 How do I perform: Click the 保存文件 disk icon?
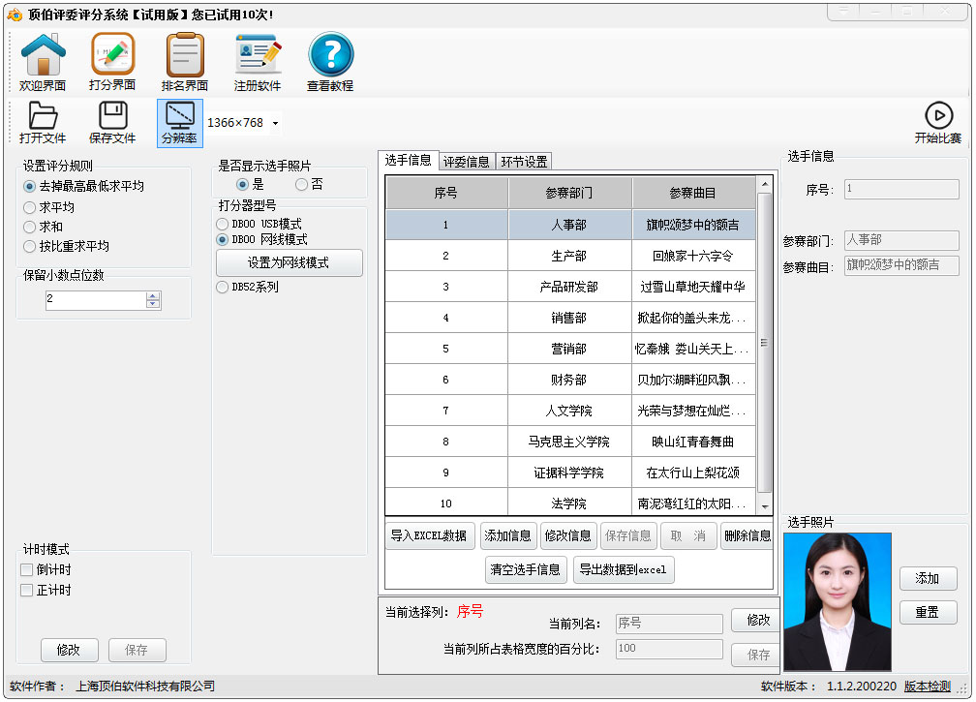pyautogui.click(x=112, y=123)
